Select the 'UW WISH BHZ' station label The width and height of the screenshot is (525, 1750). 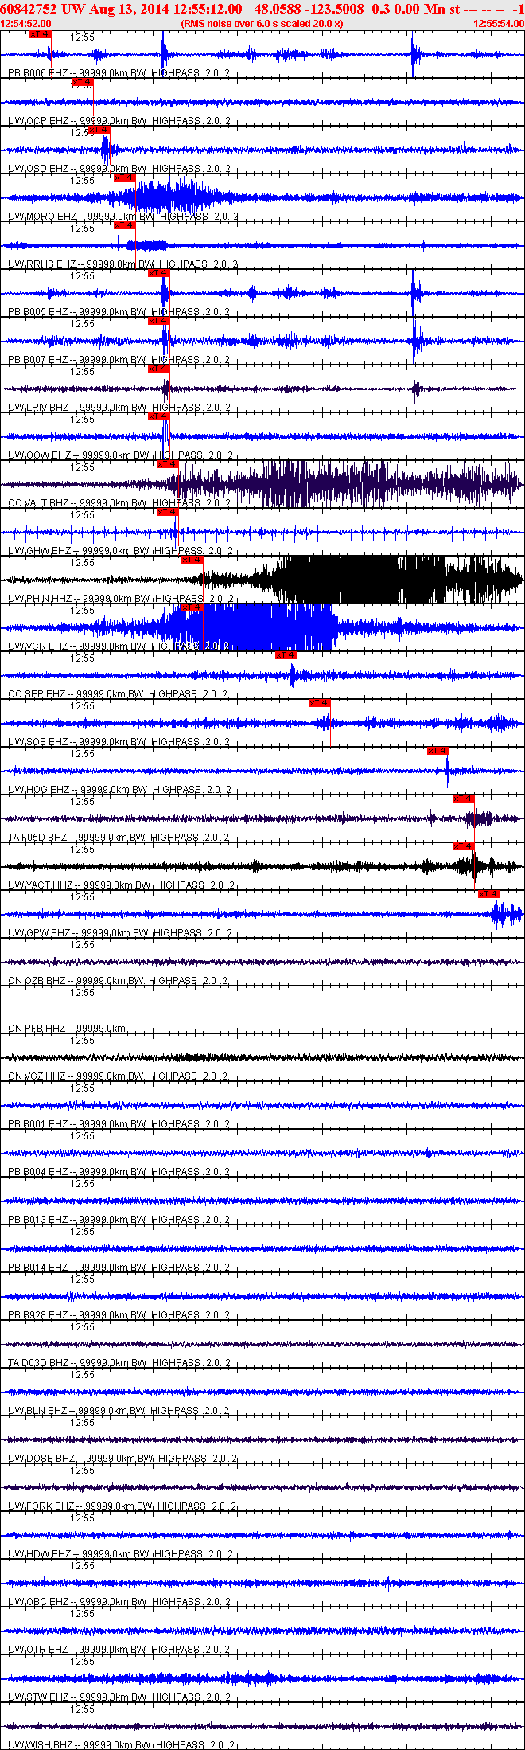coord(41,1745)
